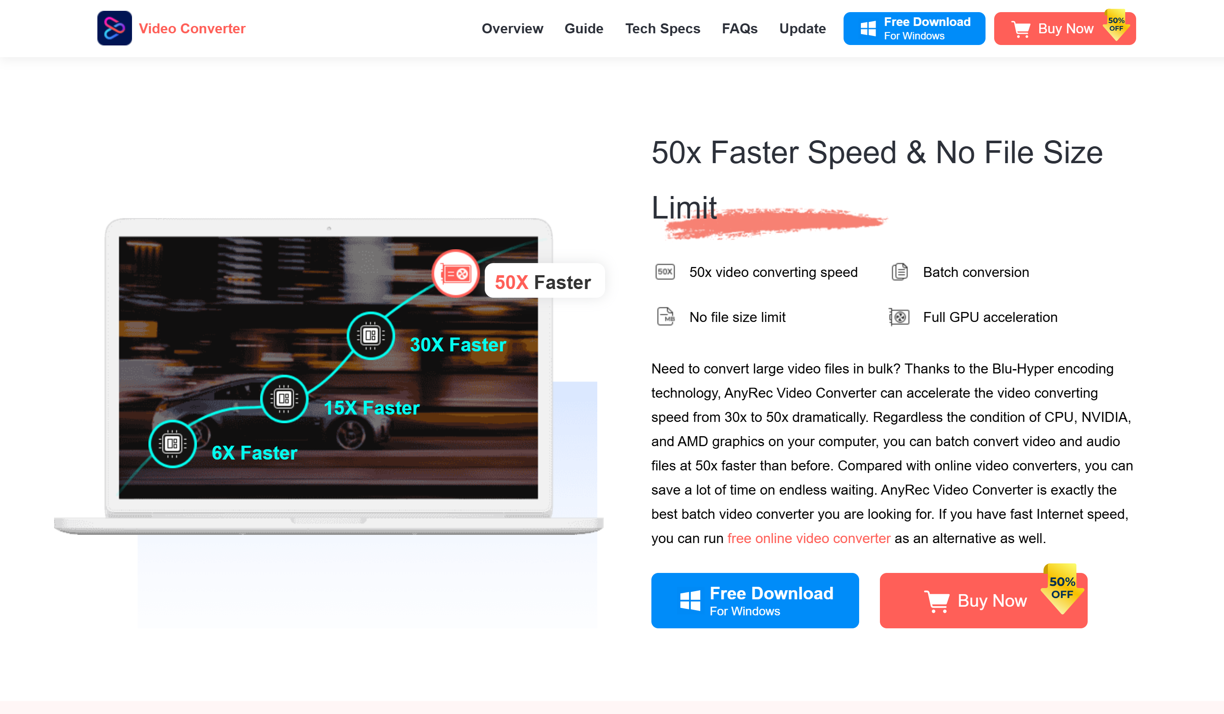Click the Video Converter logo icon

(x=115, y=28)
